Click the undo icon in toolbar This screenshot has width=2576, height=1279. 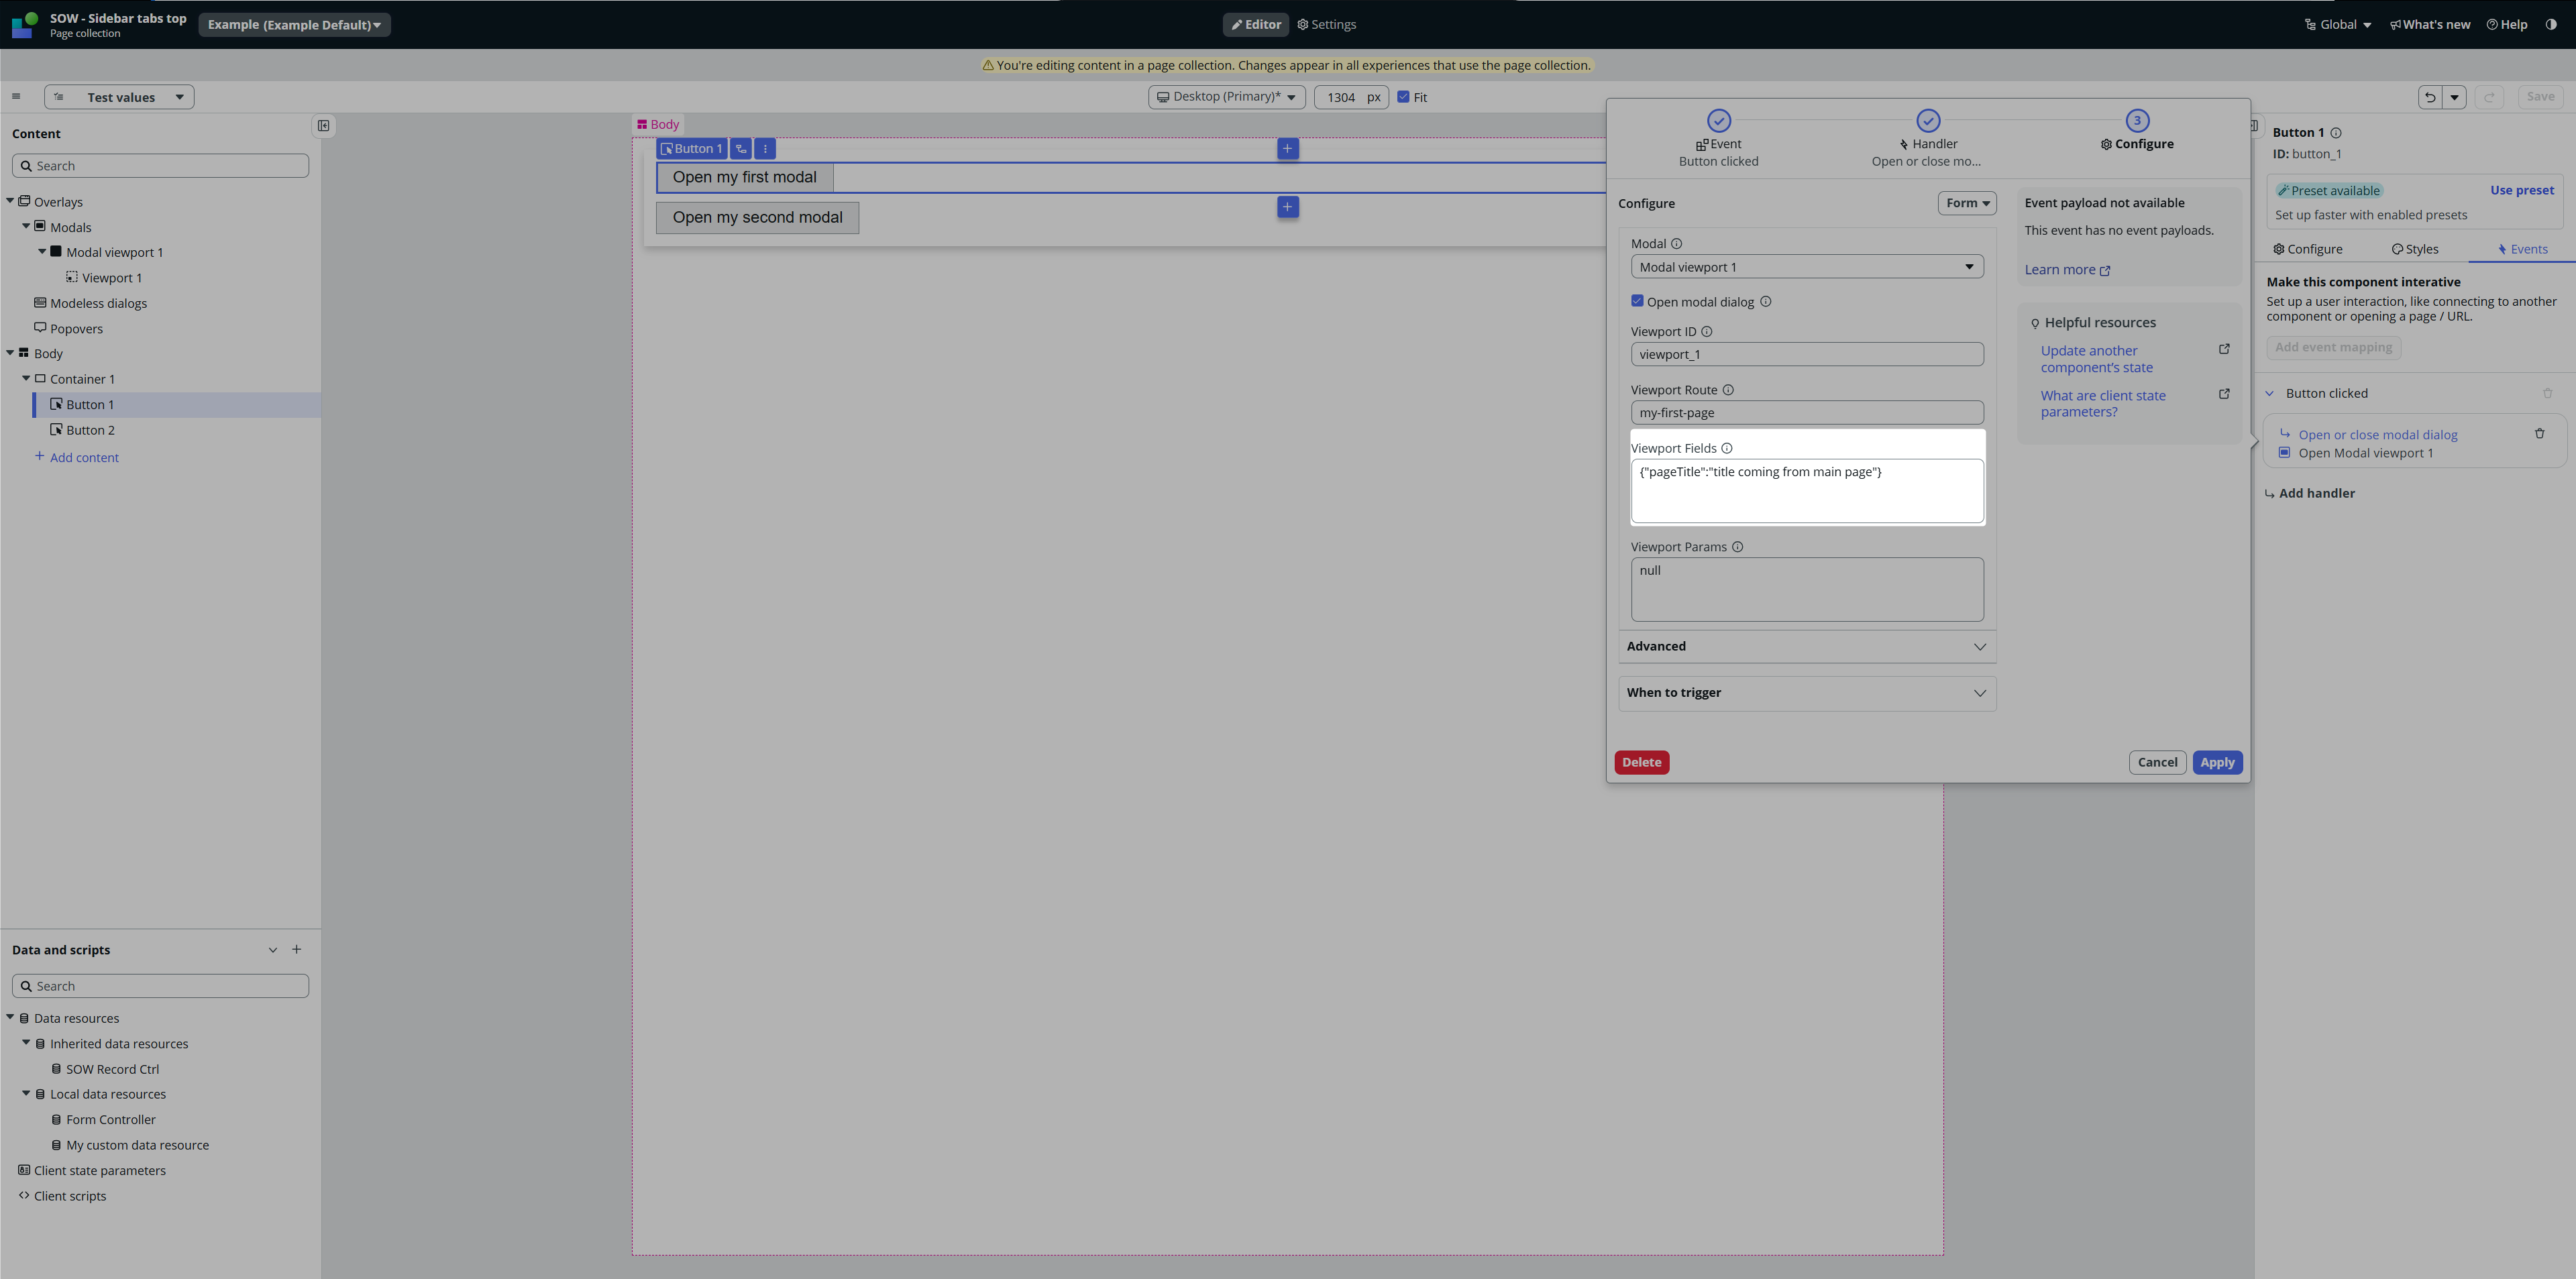click(2430, 97)
